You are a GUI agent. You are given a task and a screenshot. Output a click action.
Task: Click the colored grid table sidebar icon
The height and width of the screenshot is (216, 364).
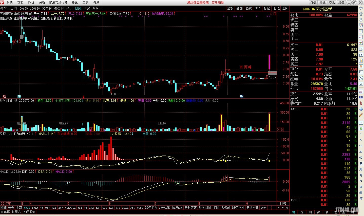click(x=361, y=31)
